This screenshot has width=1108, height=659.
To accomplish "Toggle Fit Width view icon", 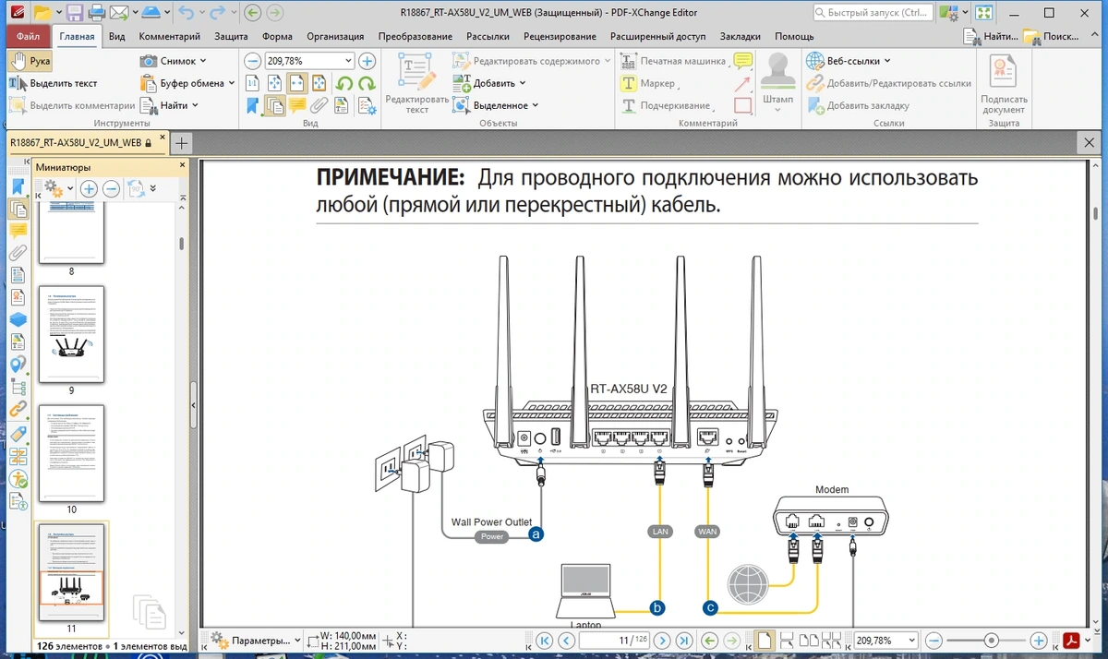I will click(x=297, y=83).
